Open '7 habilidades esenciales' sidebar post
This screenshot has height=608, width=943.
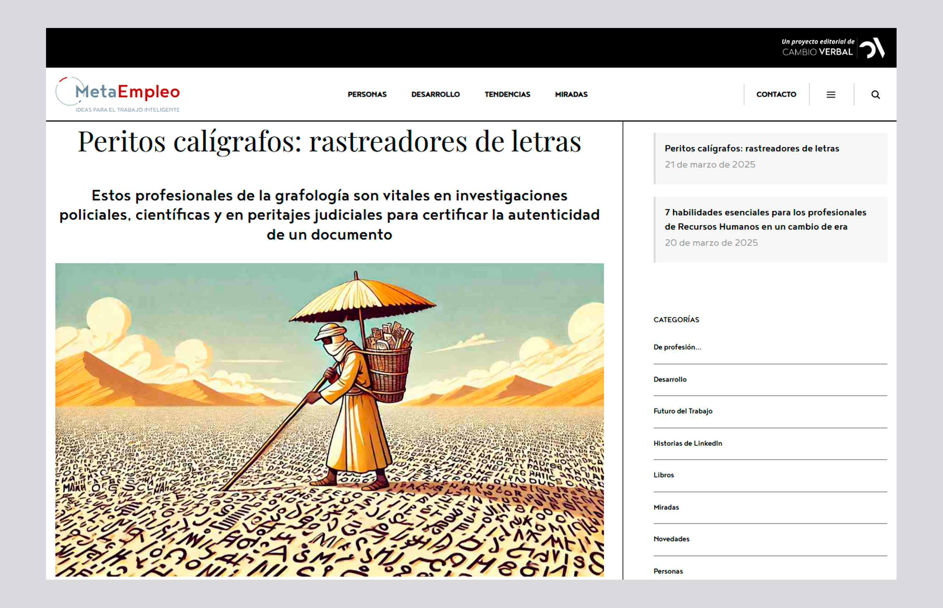pyautogui.click(x=765, y=219)
